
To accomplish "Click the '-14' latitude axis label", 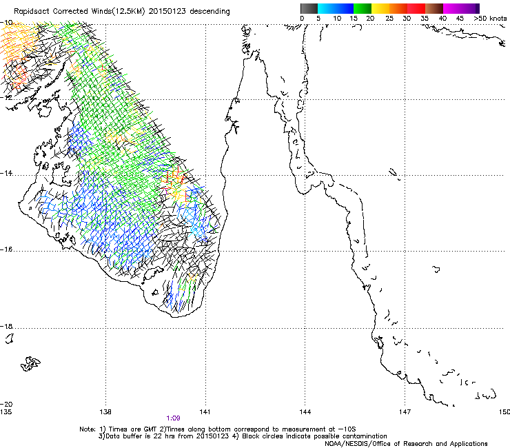I will point(7,173).
